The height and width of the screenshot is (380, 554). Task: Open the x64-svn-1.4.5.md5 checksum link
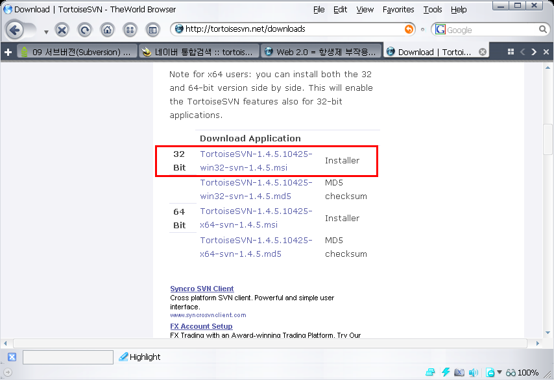tap(256, 247)
